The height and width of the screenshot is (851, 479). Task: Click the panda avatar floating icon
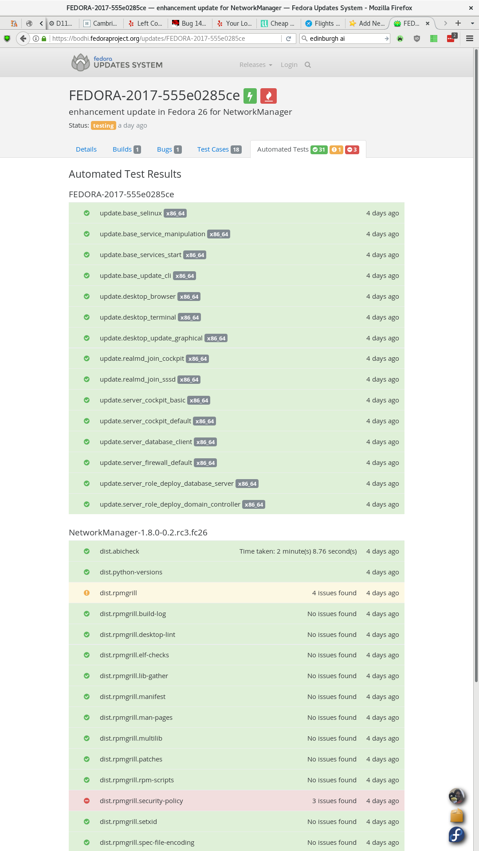[456, 796]
